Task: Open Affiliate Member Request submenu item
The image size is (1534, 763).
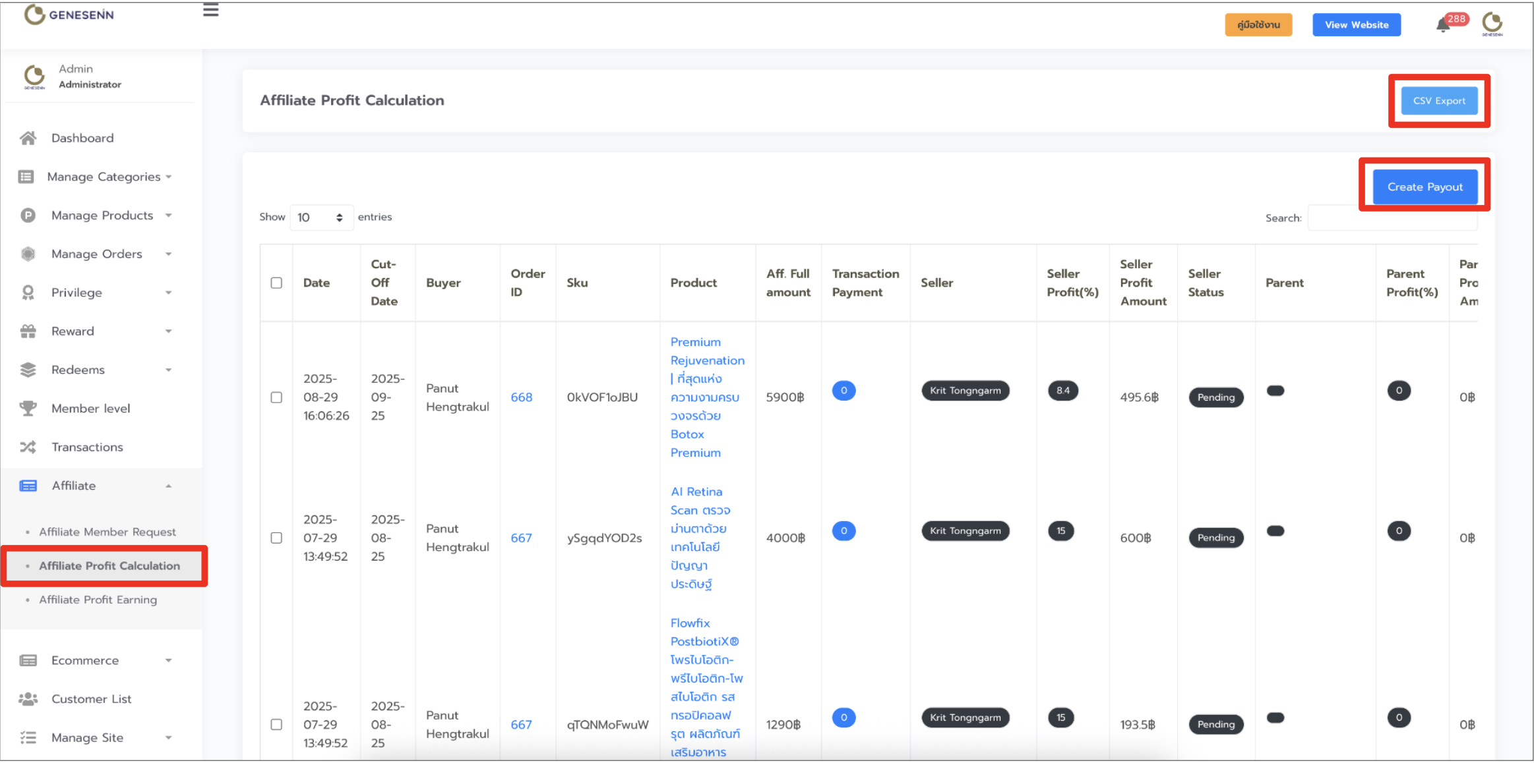Action: (107, 532)
